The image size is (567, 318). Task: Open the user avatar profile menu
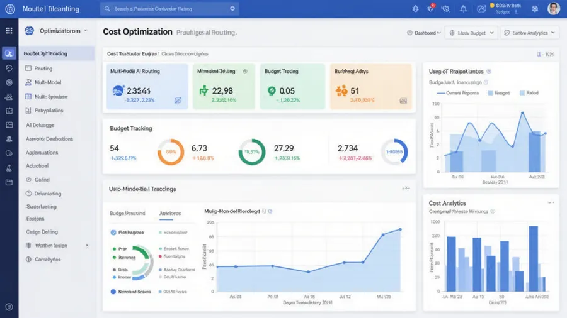tap(553, 8)
